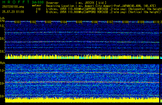Click the 0107 time marker
Viewport: 162px width, 105px height.
pyautogui.click(x=110, y=22)
